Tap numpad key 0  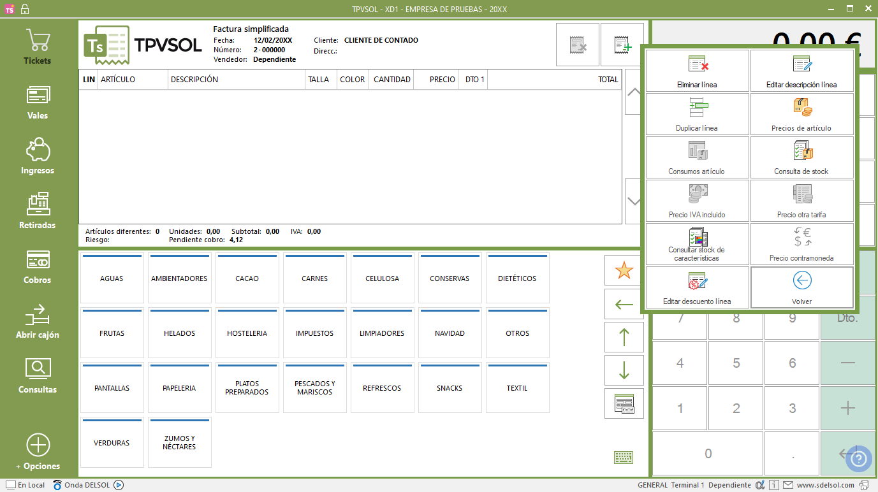708,454
